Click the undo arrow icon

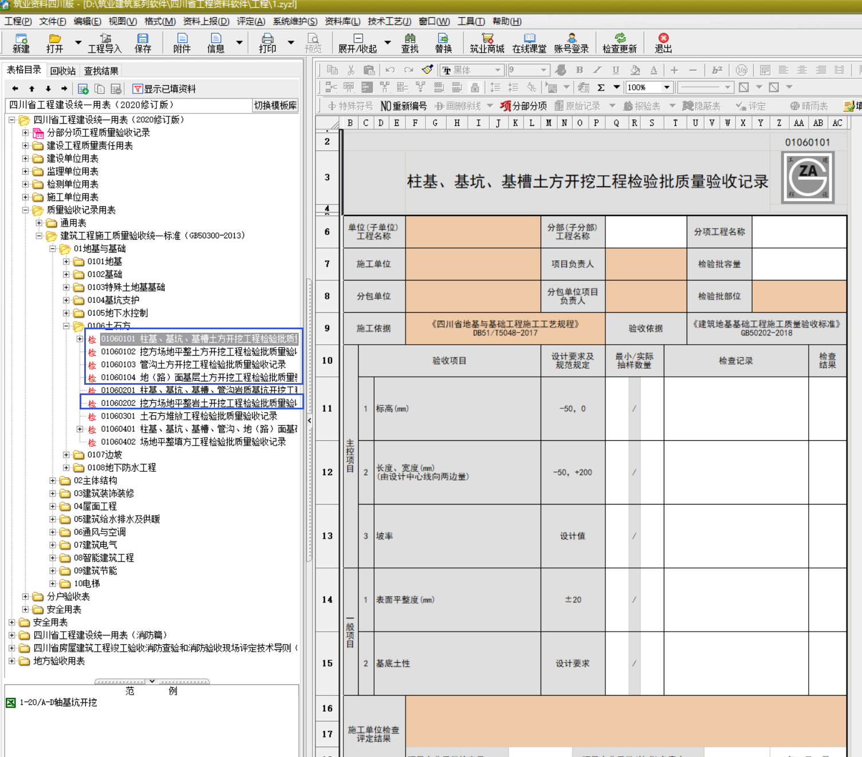[x=390, y=70]
